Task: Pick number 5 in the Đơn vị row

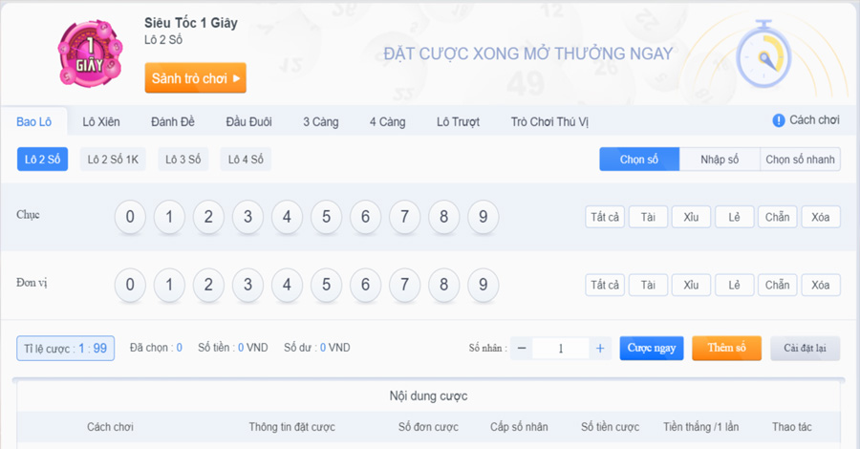Action: coord(327,285)
